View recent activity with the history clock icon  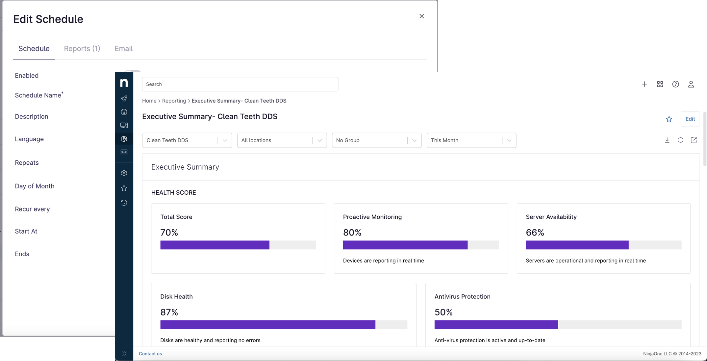pyautogui.click(x=124, y=203)
